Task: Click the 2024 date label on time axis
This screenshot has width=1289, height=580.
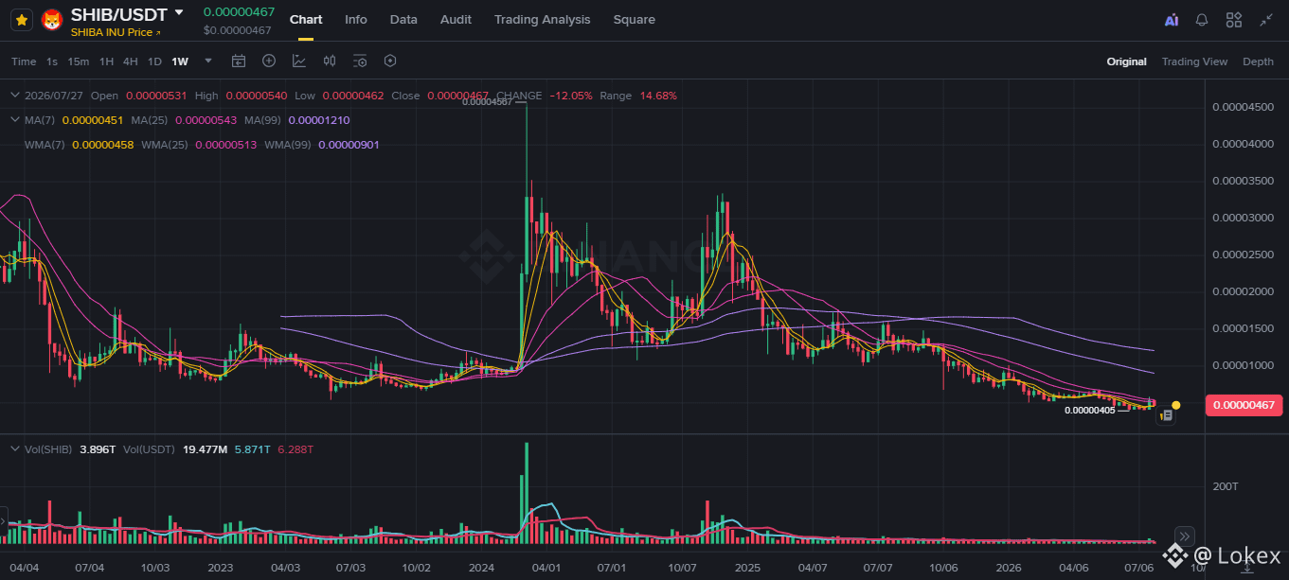Action: 481,568
